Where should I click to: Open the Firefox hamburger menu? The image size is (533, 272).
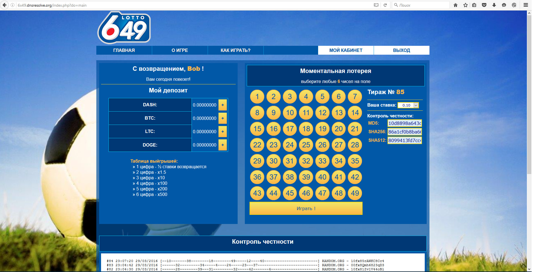[526, 5]
